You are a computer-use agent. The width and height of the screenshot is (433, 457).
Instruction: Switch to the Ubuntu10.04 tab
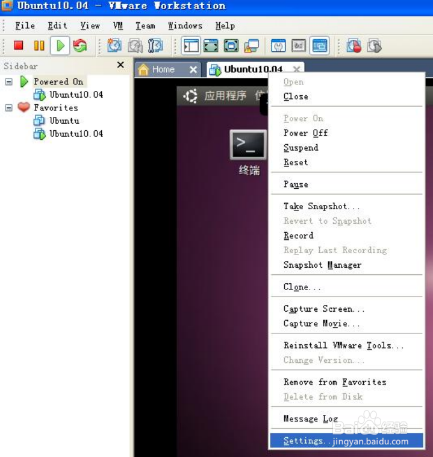[253, 69]
